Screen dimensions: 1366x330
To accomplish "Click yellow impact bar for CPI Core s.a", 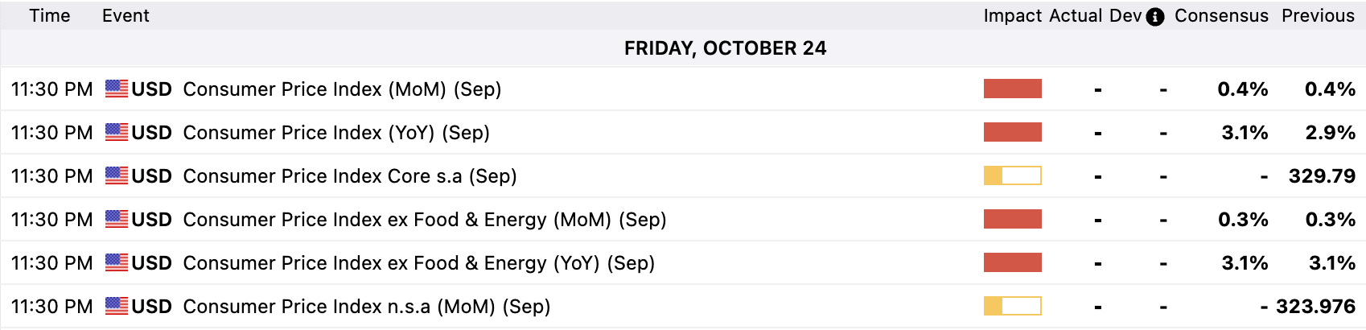I will pos(1012,175).
